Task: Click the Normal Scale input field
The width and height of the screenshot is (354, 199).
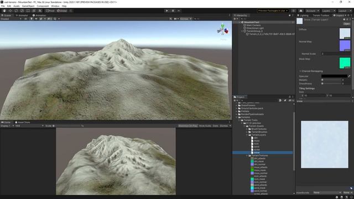Action: [336, 54]
